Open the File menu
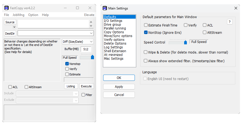This screenshot has height=126, width=244. (x=6, y=15)
